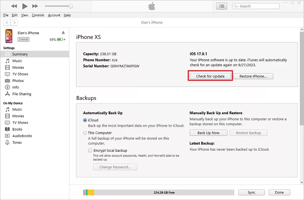Click the yellow storage usage segment
The image size is (304, 200).
click(91, 192)
